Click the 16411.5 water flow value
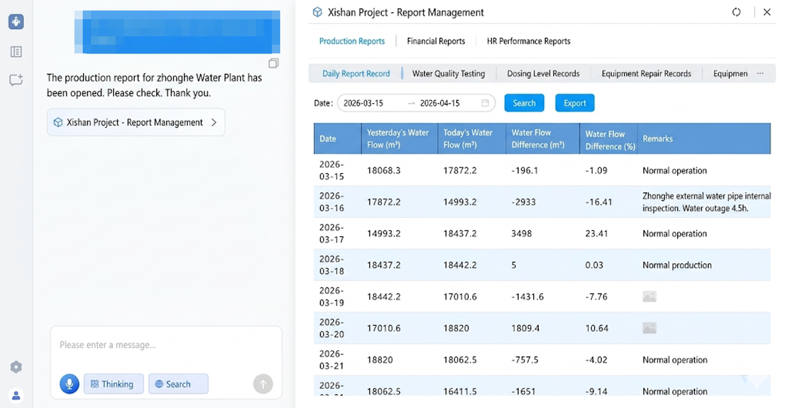This screenshot has height=408, width=788. pos(460,391)
